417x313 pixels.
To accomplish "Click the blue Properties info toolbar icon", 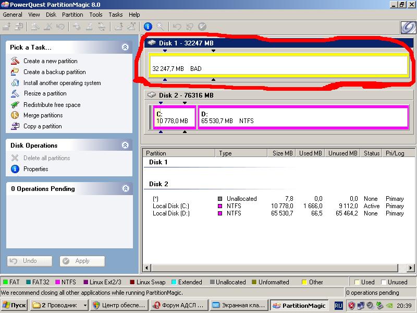I will click(x=148, y=26).
